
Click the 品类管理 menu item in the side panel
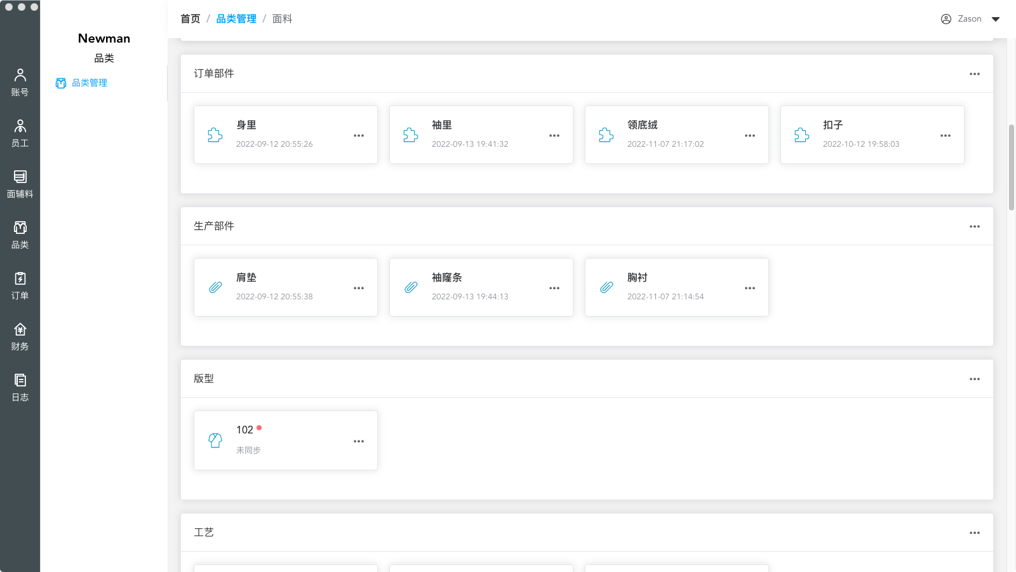pyautogui.click(x=81, y=83)
